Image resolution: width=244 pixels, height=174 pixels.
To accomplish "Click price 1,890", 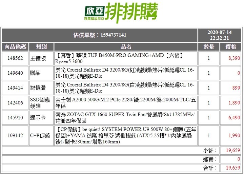I will [234, 103].
